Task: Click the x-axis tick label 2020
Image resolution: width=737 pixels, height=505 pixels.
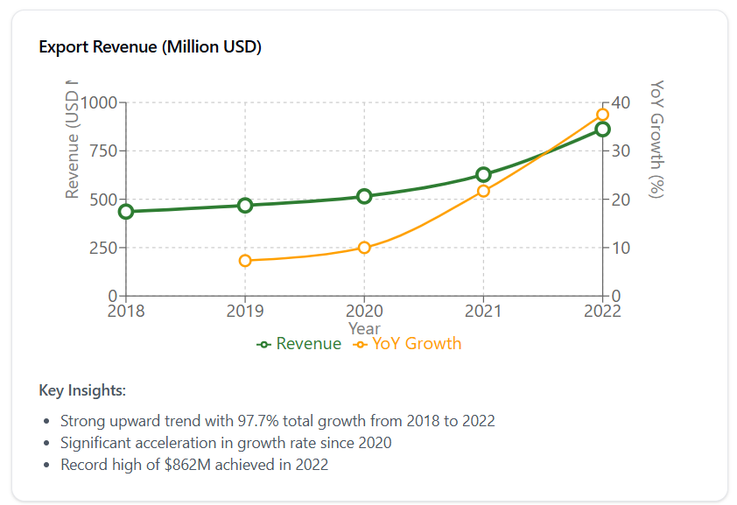Action: point(364,311)
